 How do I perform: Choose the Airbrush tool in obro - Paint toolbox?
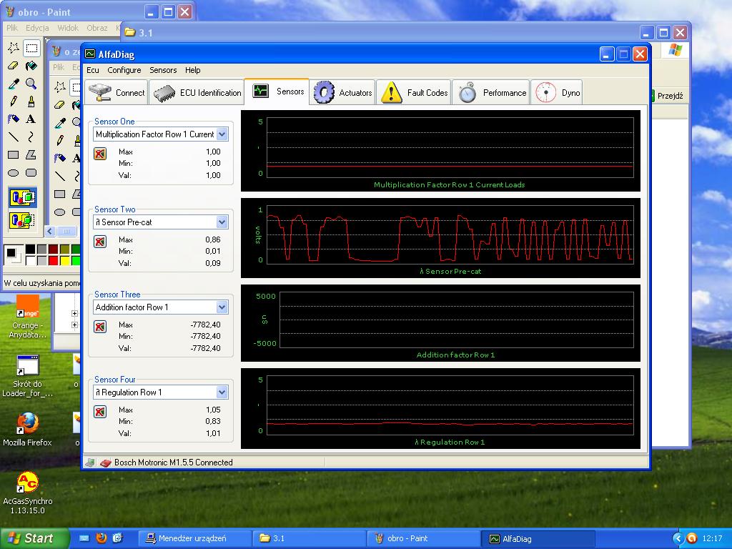coord(13,119)
